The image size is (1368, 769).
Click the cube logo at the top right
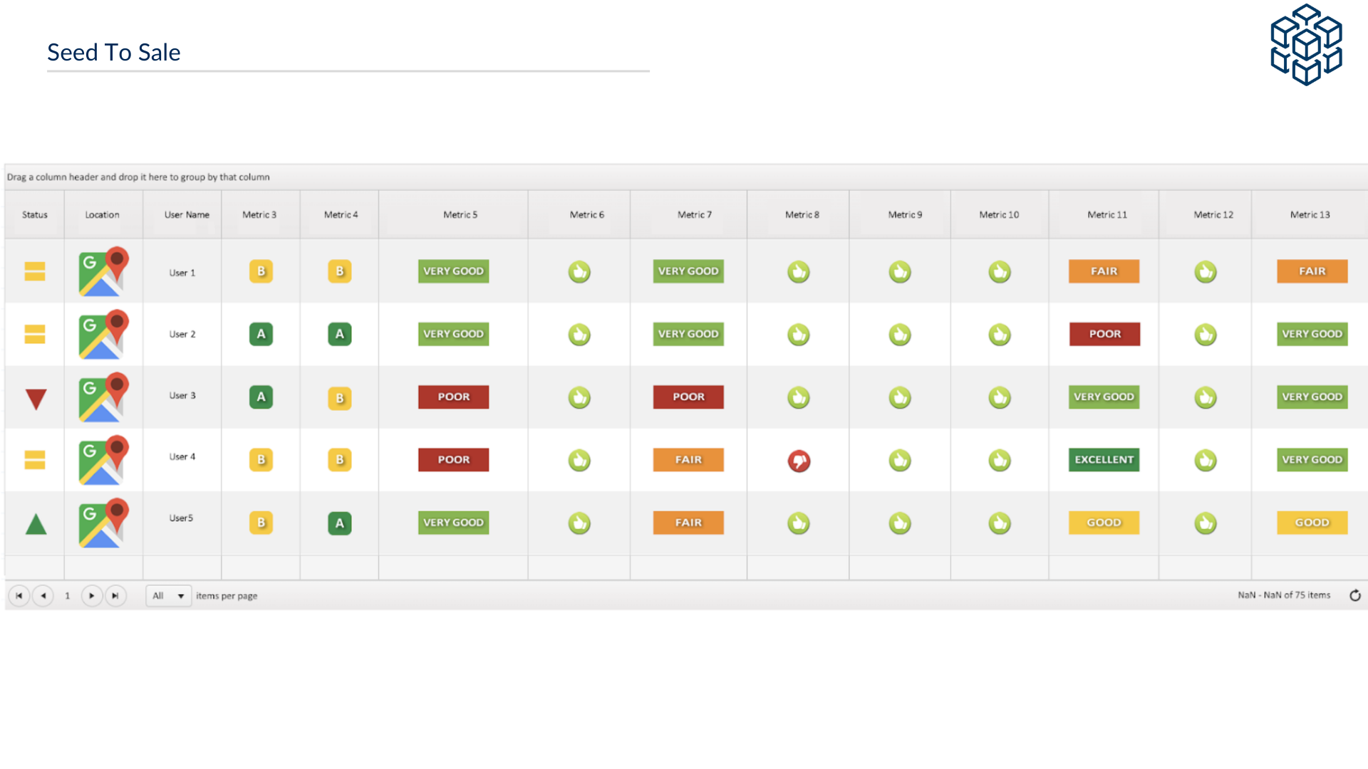coord(1307,44)
